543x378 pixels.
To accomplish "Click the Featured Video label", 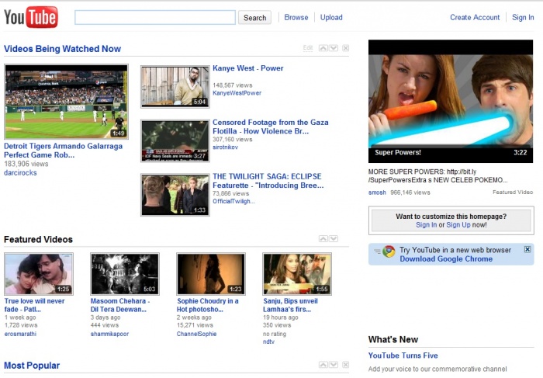I will pos(513,192).
